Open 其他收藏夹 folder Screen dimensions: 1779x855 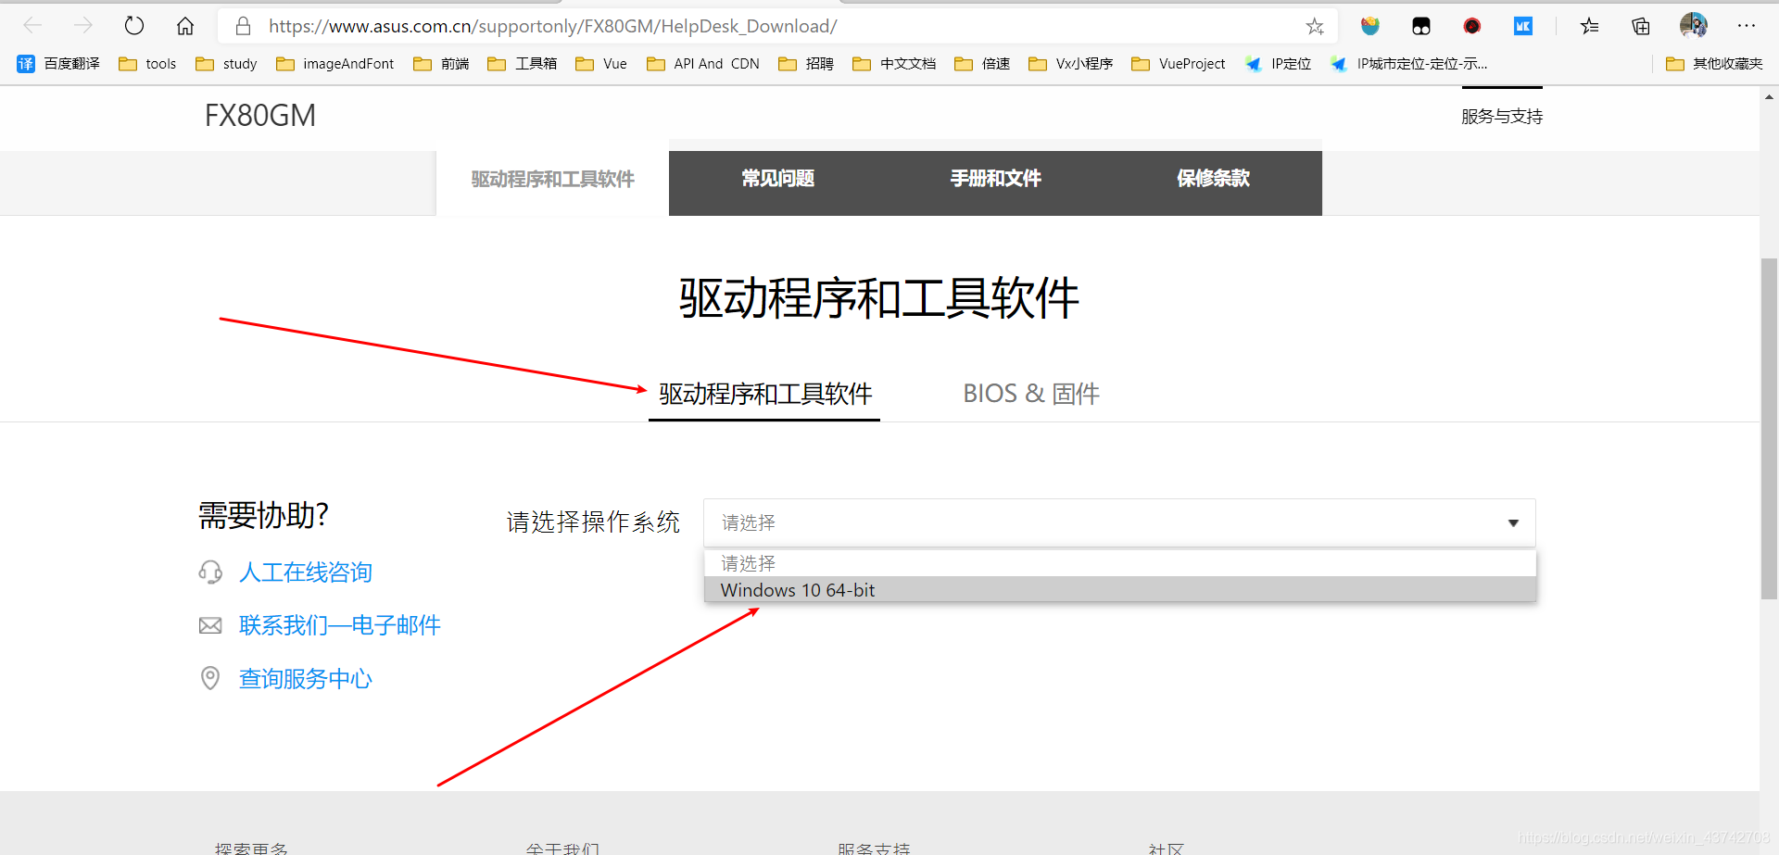pyautogui.click(x=1714, y=64)
